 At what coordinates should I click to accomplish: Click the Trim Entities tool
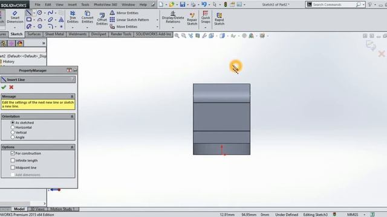tap(73, 17)
